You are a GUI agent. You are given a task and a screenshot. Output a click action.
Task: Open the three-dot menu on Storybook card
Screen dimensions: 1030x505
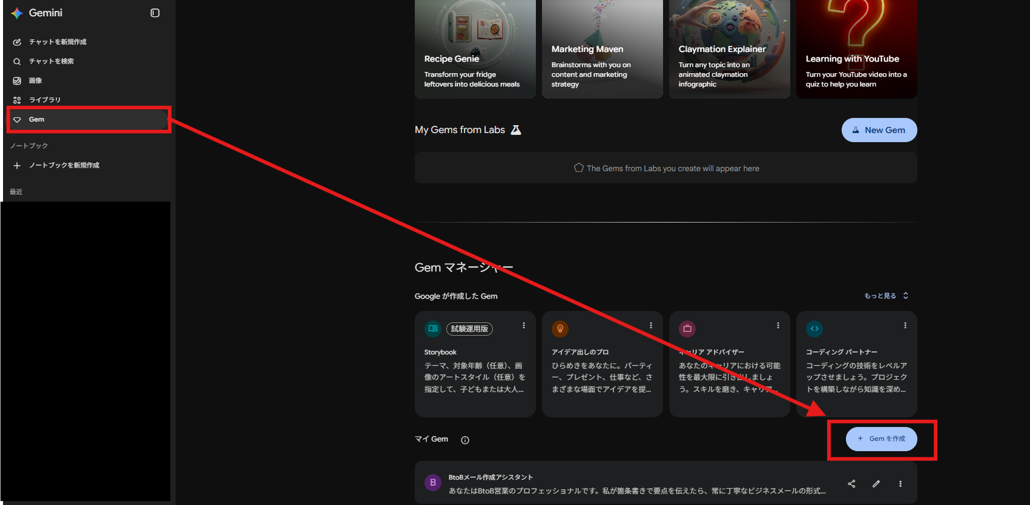pos(524,325)
